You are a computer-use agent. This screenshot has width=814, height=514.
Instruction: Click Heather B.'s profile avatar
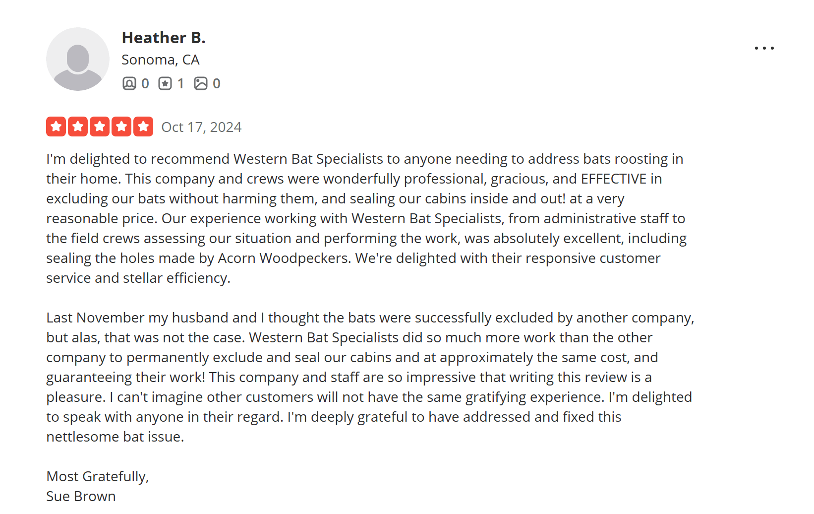pyautogui.click(x=78, y=59)
